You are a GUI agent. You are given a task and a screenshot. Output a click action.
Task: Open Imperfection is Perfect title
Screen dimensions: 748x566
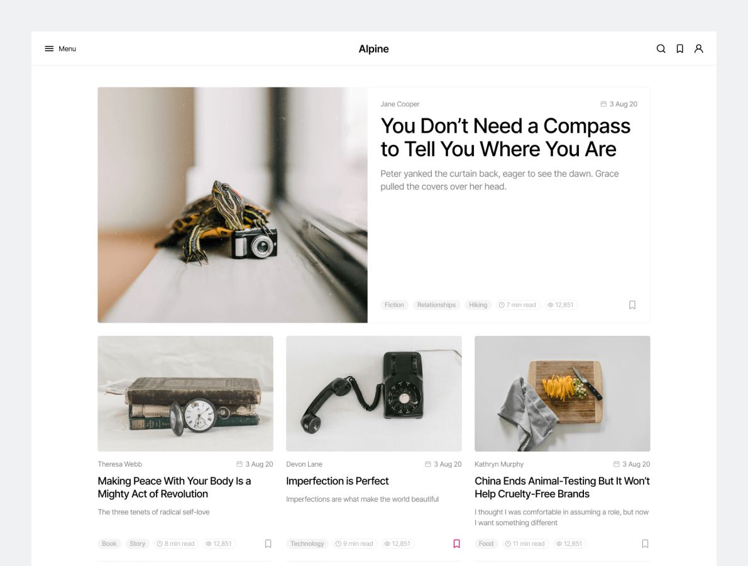point(338,481)
